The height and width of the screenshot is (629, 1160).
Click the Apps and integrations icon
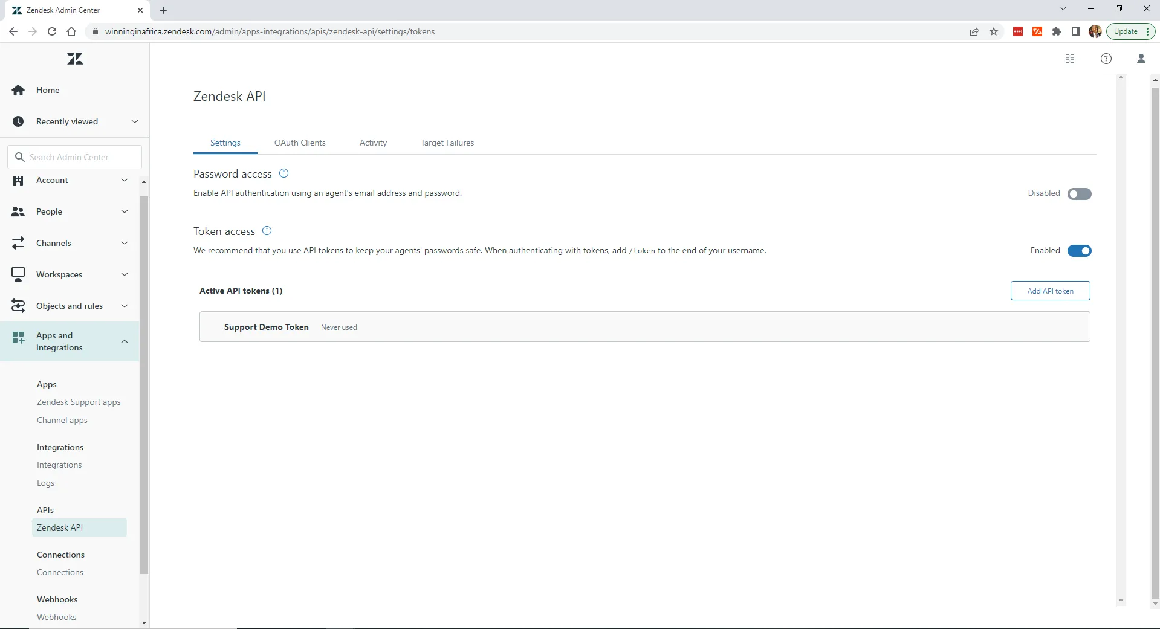click(x=18, y=337)
